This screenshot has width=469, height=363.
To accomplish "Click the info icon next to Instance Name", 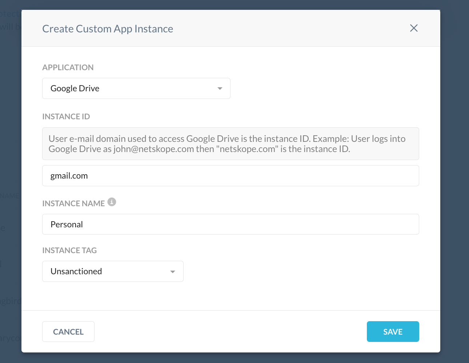I will (x=112, y=202).
